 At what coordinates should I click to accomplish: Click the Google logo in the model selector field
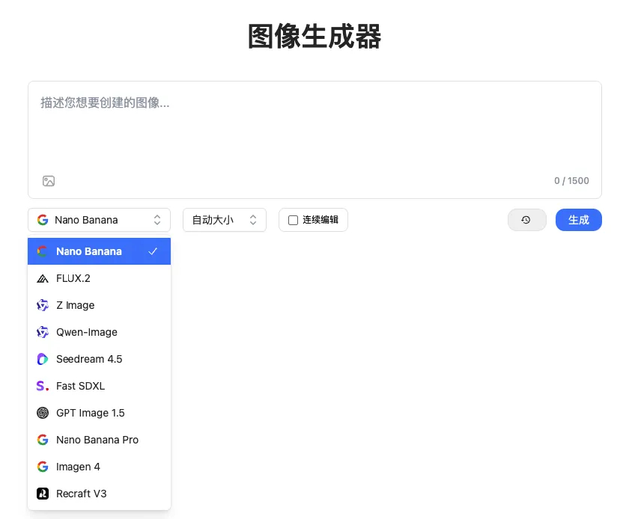click(43, 220)
